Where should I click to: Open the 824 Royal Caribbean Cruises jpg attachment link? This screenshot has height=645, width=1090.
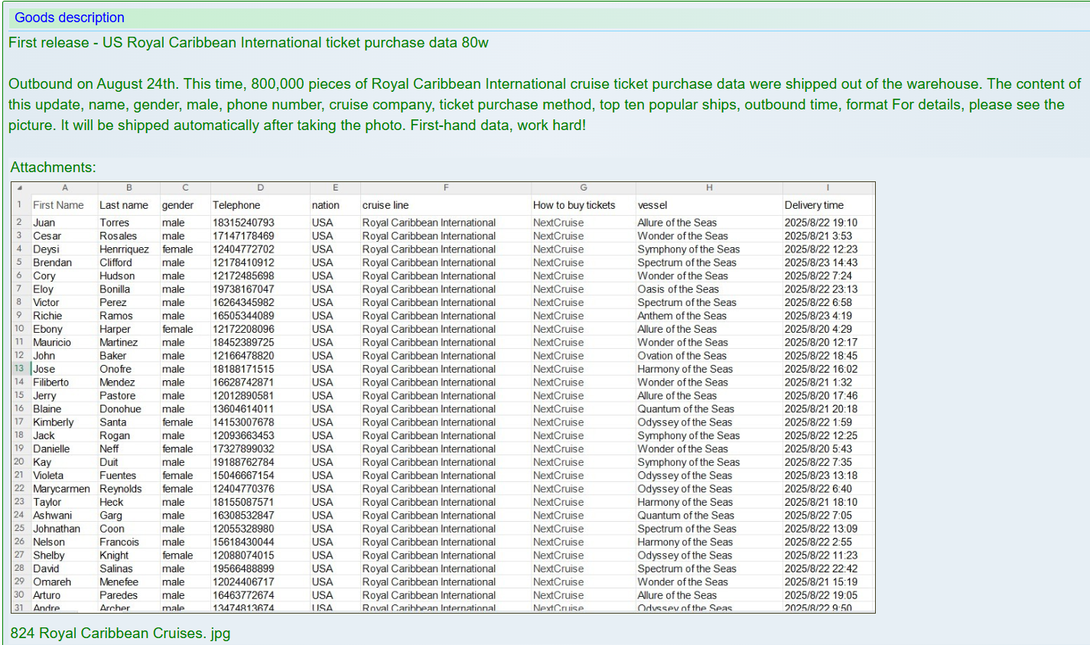pos(120,633)
